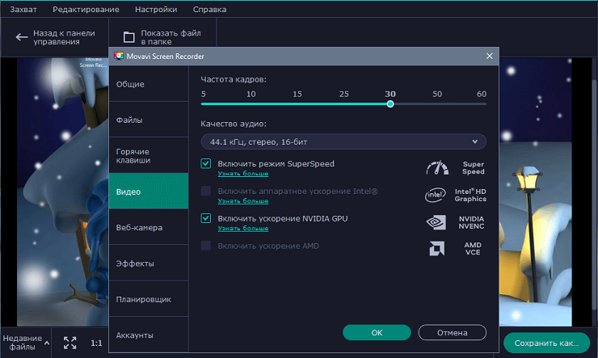Click the fullscreen expand arrows icon
This screenshot has height=358, width=598.
[x=69, y=343]
